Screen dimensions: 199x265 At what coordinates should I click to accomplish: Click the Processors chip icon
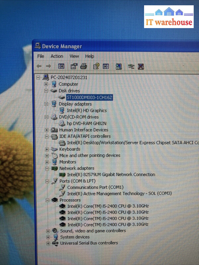pos(55,200)
